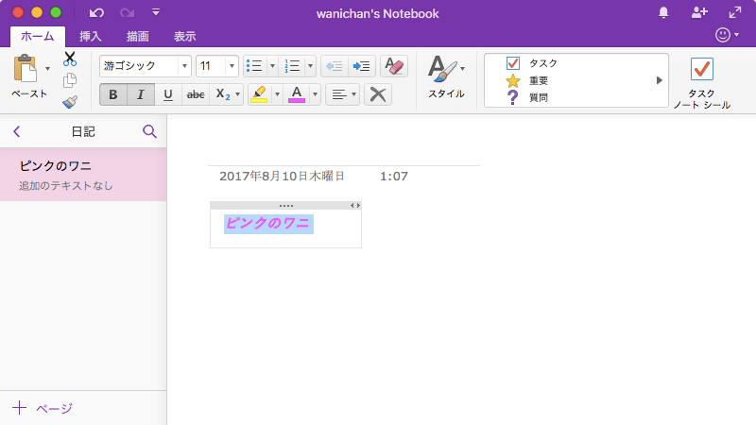
Task: Undo the last action
Action: tap(97, 13)
